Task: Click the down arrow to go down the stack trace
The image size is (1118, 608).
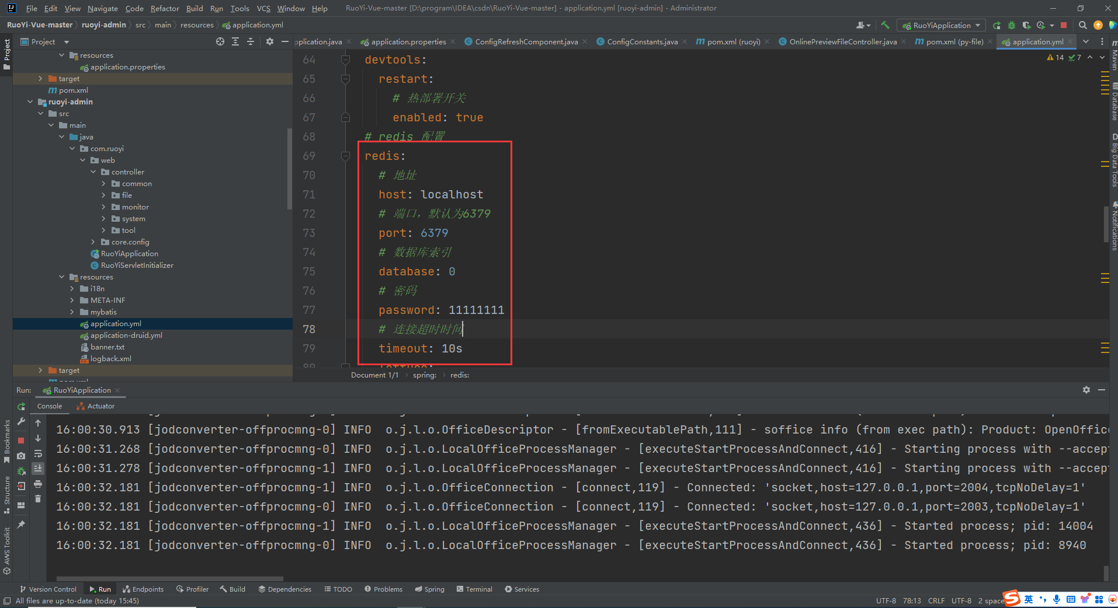Action: click(38, 438)
